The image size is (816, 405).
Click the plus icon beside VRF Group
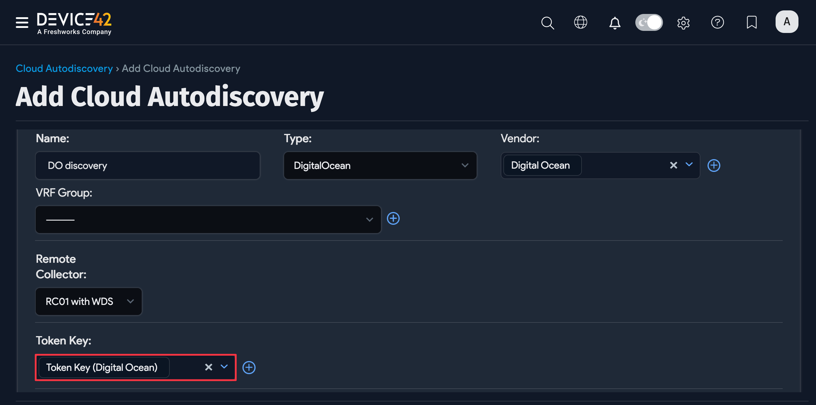pos(393,218)
